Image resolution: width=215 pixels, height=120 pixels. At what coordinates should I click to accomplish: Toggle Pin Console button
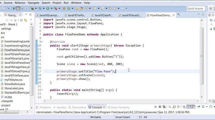pyautogui.click(x=199, y=107)
